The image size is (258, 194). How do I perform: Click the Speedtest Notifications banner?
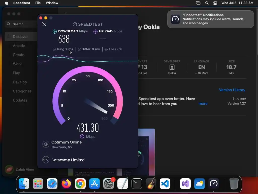click(210, 19)
